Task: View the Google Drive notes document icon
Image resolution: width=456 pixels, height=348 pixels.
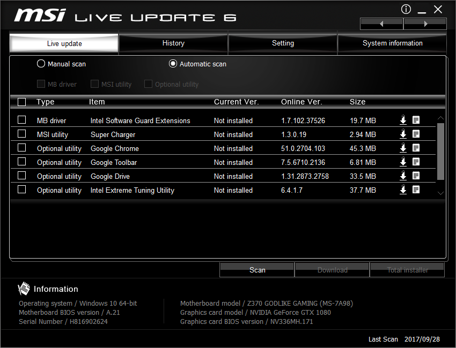Action: (416, 176)
